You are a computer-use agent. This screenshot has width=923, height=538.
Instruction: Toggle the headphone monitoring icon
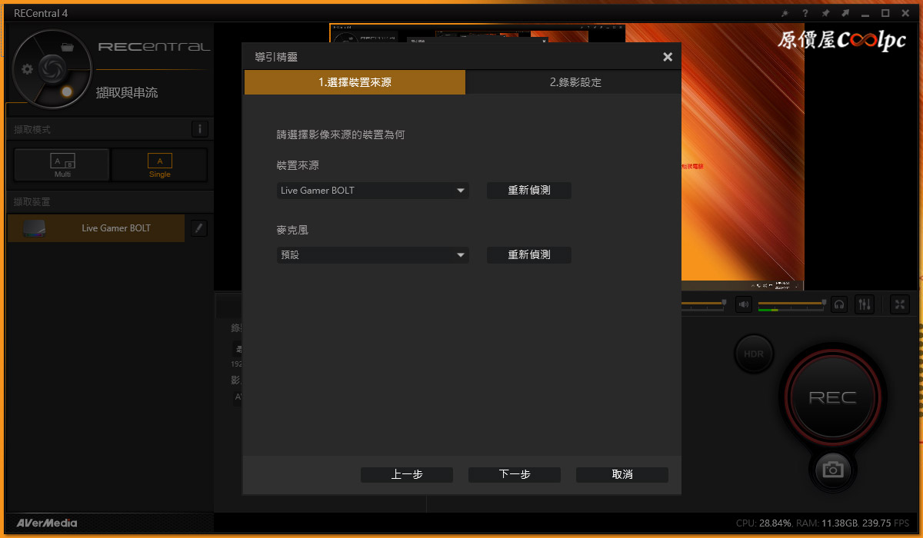pyautogui.click(x=839, y=304)
